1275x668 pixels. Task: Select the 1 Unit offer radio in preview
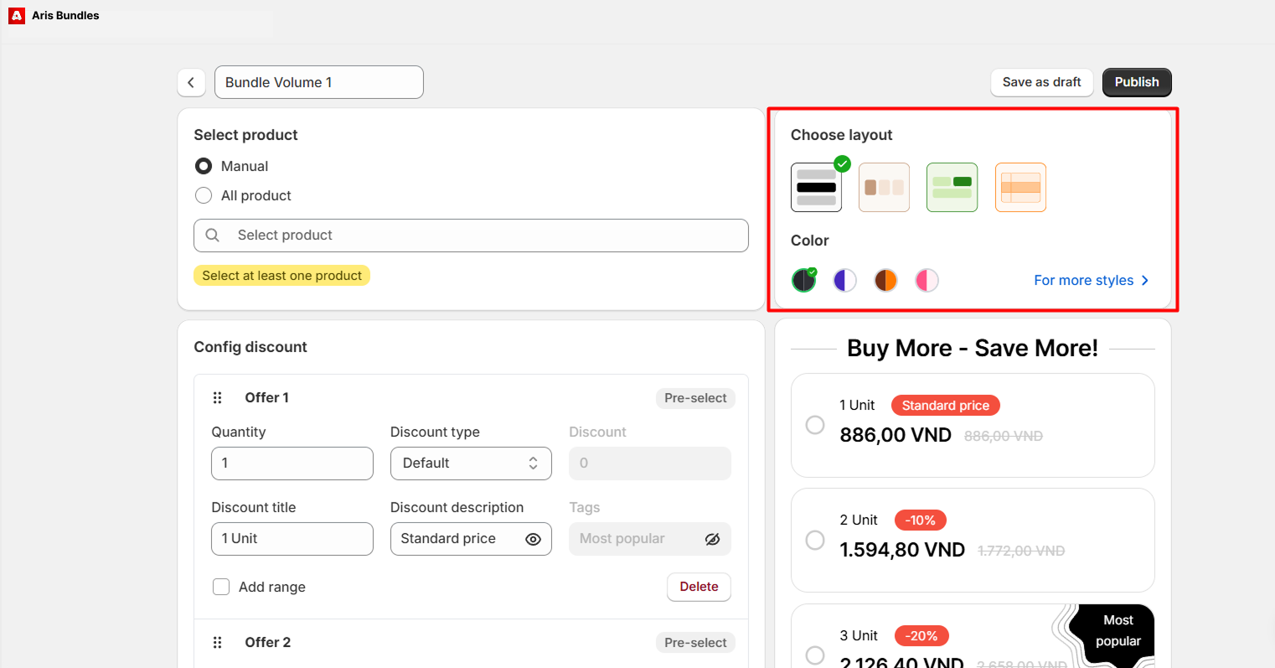(815, 425)
